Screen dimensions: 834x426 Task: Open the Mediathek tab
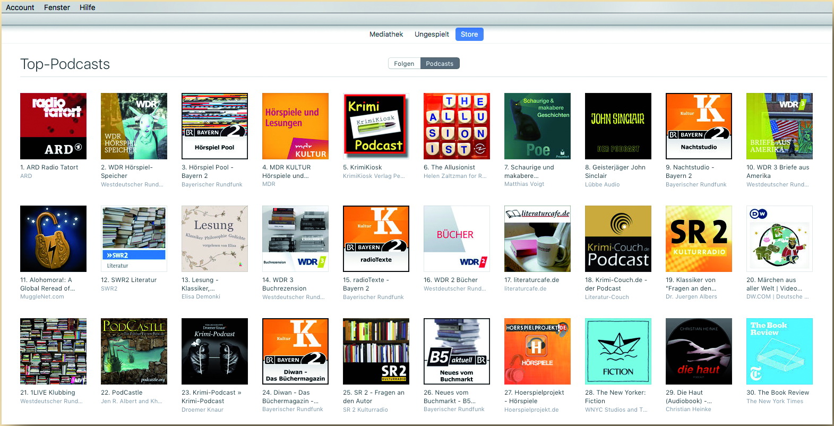click(x=386, y=35)
